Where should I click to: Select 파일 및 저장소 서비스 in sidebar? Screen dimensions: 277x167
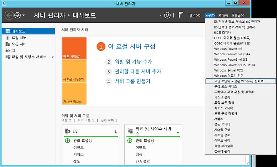[x=28, y=57]
